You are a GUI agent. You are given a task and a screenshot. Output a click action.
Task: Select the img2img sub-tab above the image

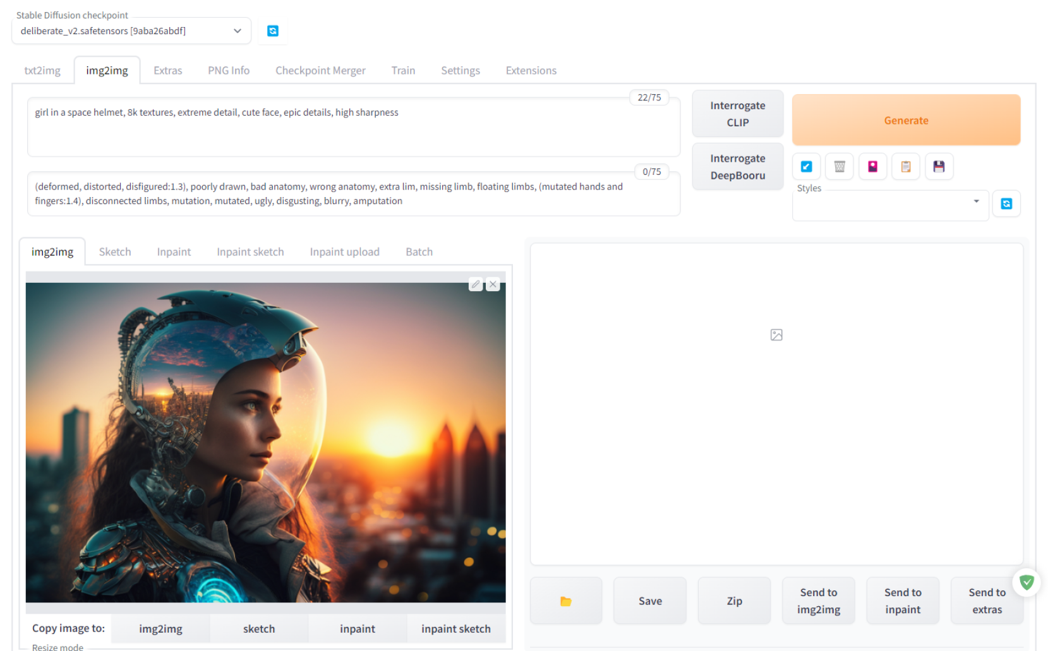tap(52, 251)
